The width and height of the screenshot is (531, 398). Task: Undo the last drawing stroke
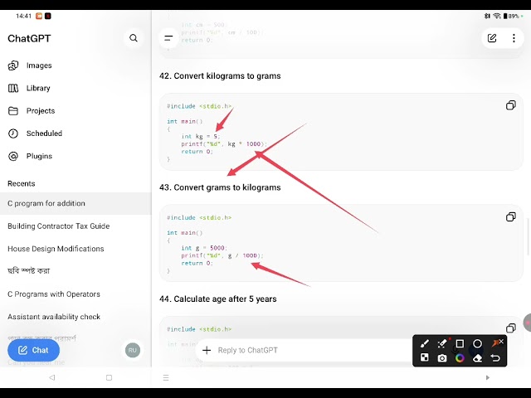[495, 358]
